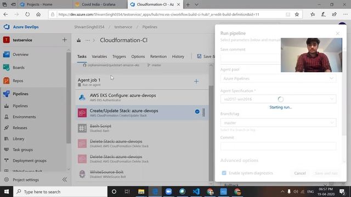Open the Environments icon in sidebar
The image size is (351, 197).
pos(7,117)
